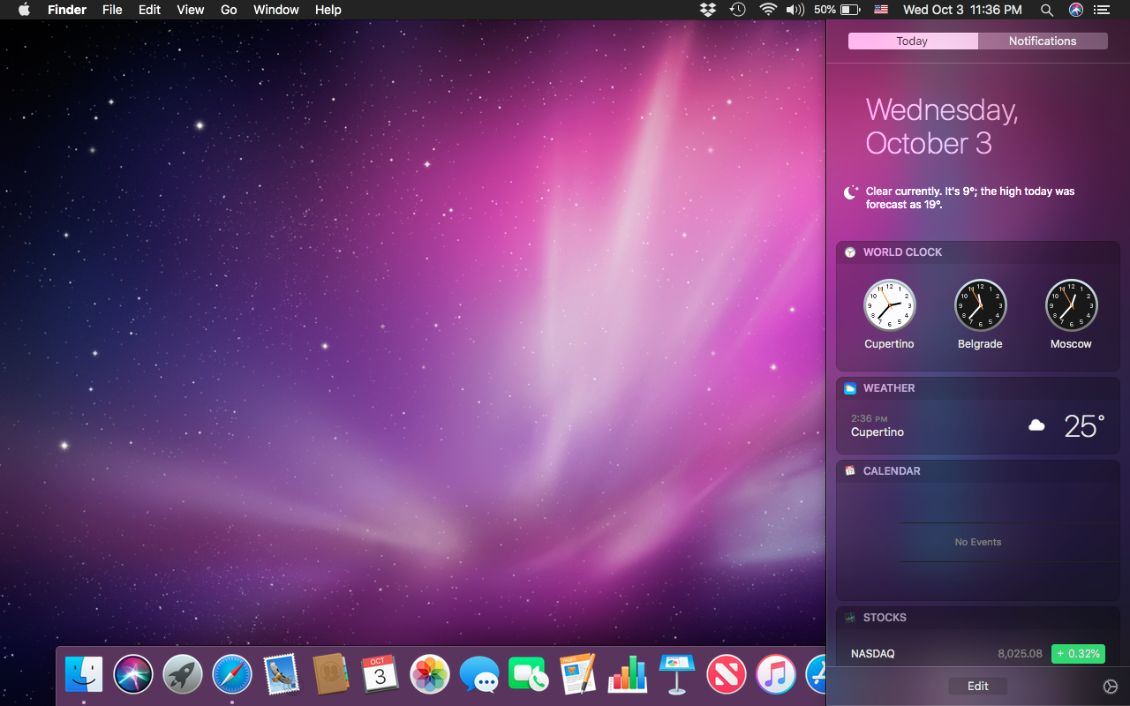Open FaceTime app in Dock
Viewport: 1130px width, 706px height.
pyautogui.click(x=529, y=675)
